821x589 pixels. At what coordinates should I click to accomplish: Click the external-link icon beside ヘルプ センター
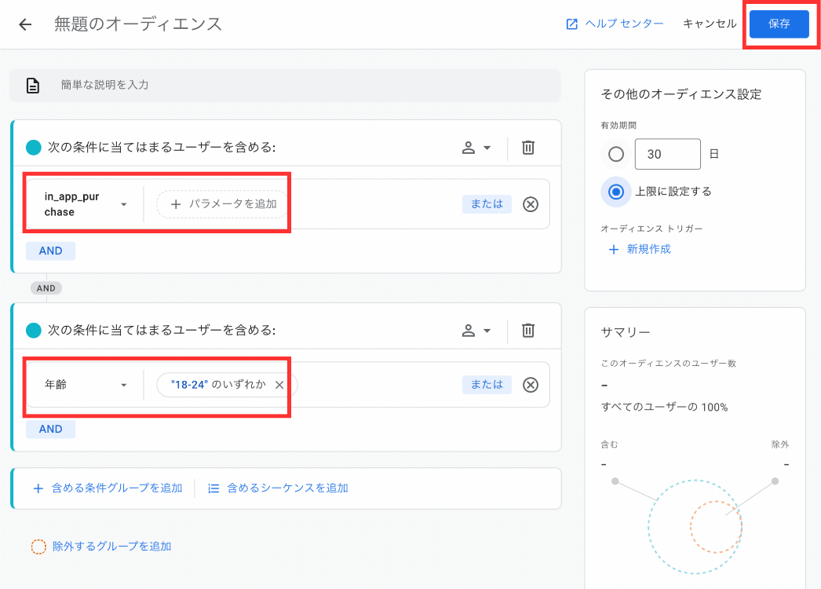572,24
